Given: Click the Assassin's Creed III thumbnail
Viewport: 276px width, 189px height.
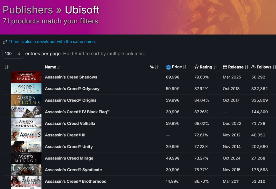Looking at the screenshot, I should tap(26, 135).
